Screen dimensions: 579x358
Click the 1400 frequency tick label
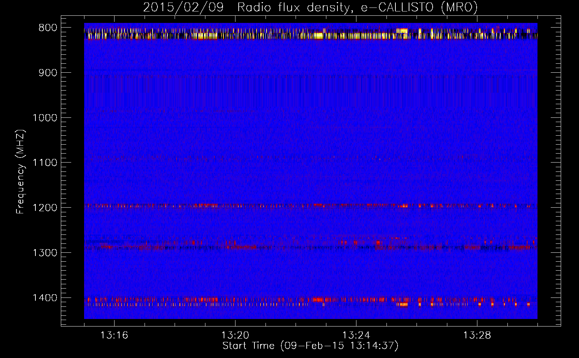45,298
